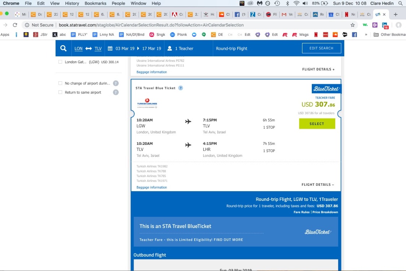Open the Sngk bookmark
406x271 pixels.
[x=157, y=34]
